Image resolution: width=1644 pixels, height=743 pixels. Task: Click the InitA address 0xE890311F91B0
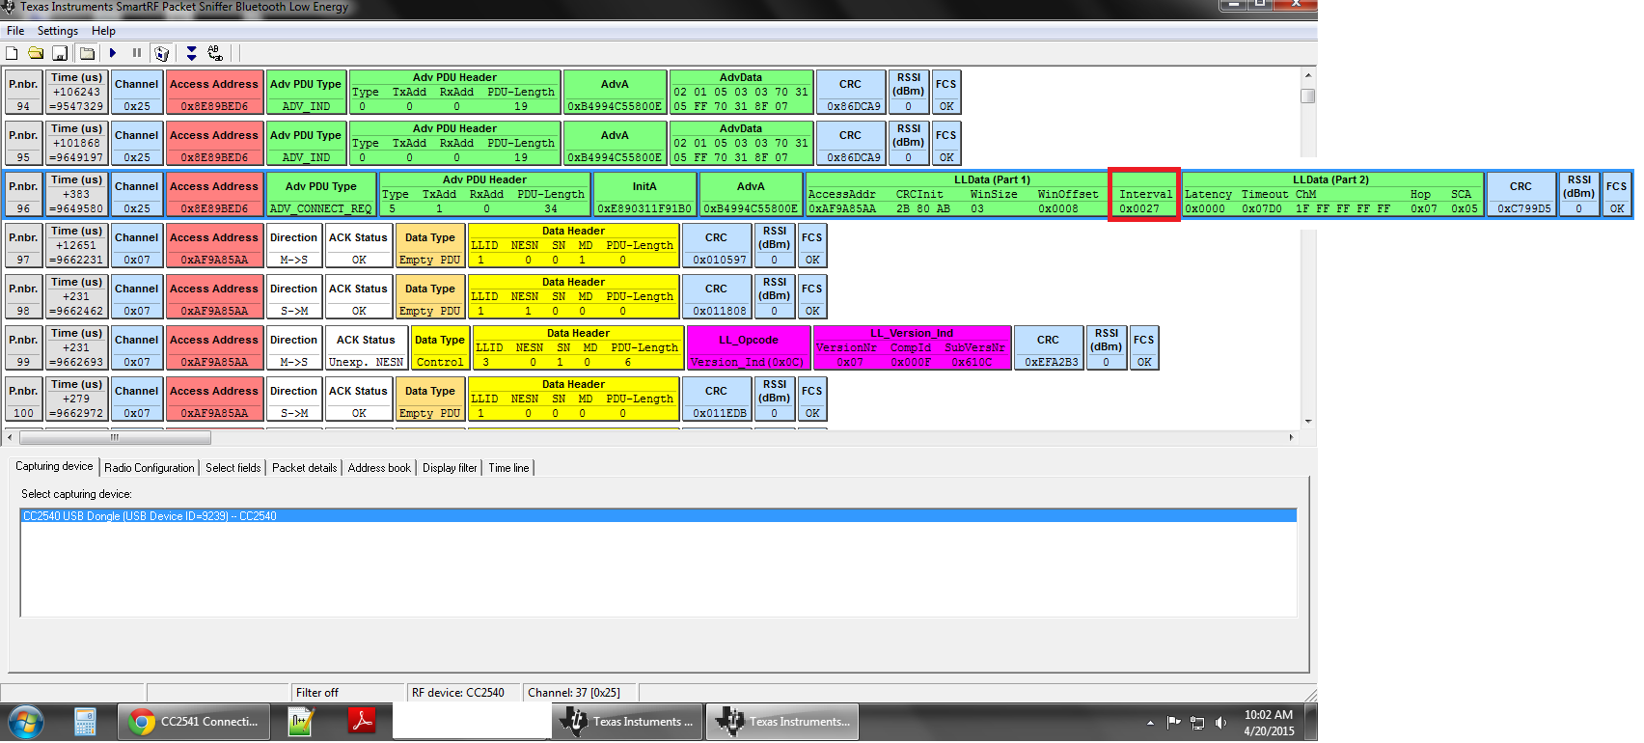pyautogui.click(x=644, y=208)
